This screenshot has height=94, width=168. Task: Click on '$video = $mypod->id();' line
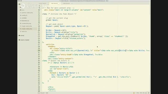[56, 30]
